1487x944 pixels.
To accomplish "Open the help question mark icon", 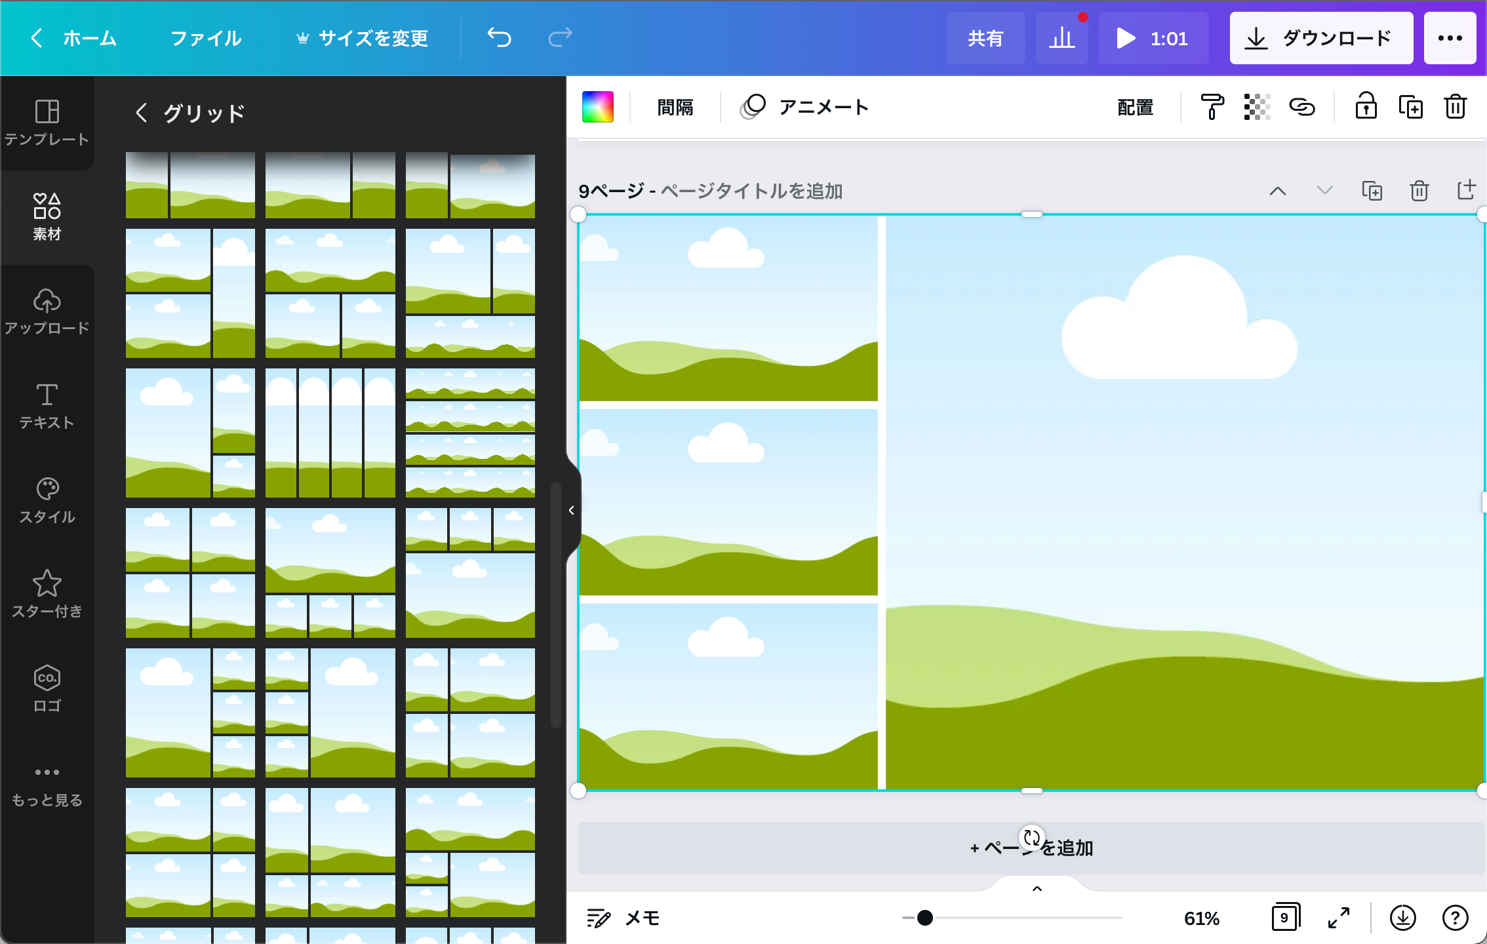I will [x=1456, y=918].
